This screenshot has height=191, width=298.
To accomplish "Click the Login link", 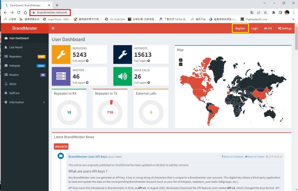I will pyautogui.click(x=255, y=28).
